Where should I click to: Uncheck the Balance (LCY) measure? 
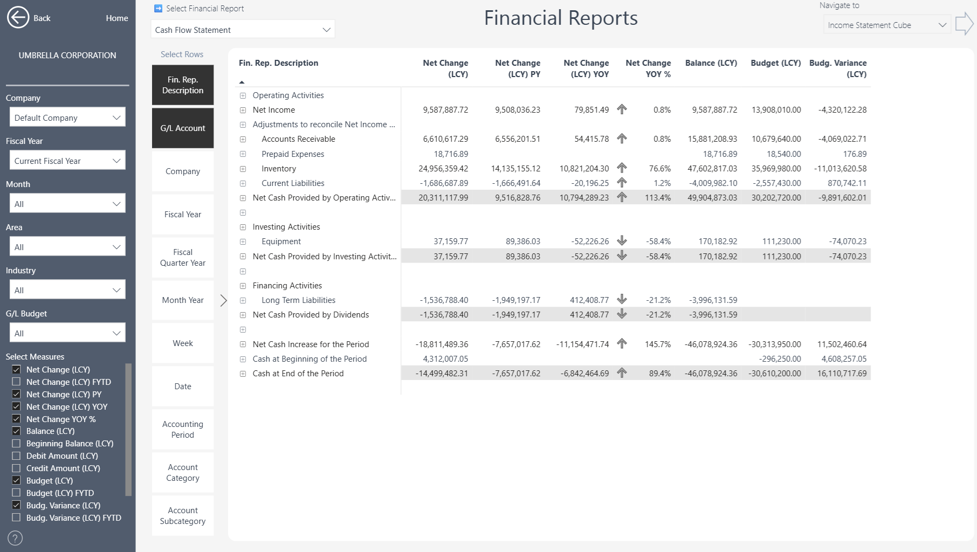[16, 431]
